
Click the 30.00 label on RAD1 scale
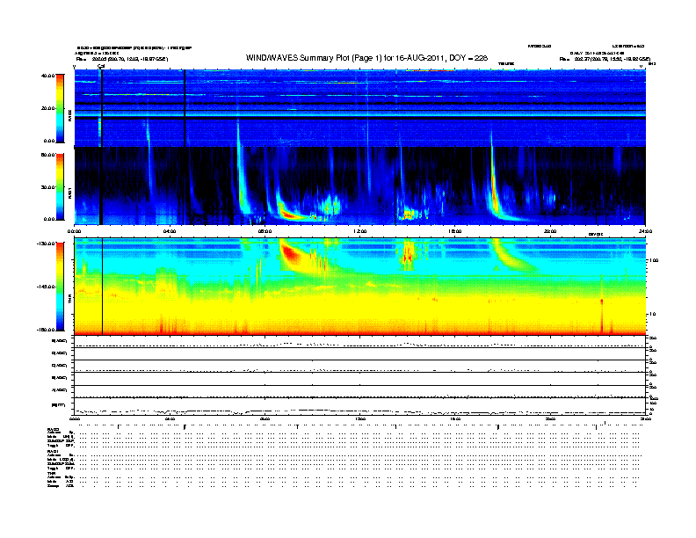(x=47, y=187)
